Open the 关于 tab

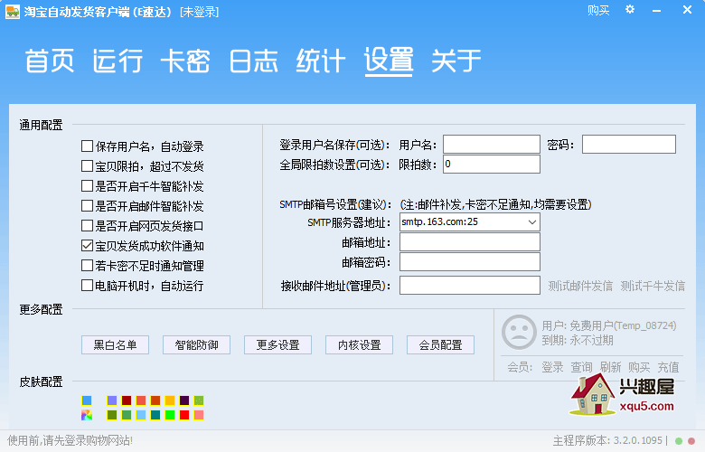tap(456, 61)
